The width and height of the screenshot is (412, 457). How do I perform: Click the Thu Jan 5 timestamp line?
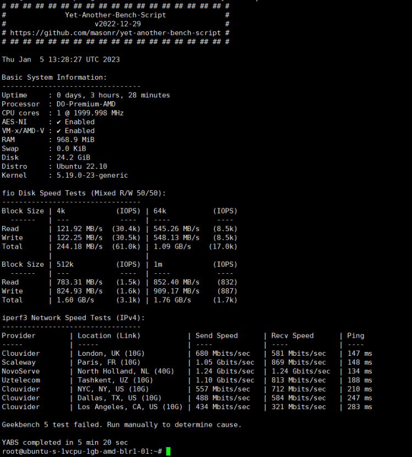[60, 59]
